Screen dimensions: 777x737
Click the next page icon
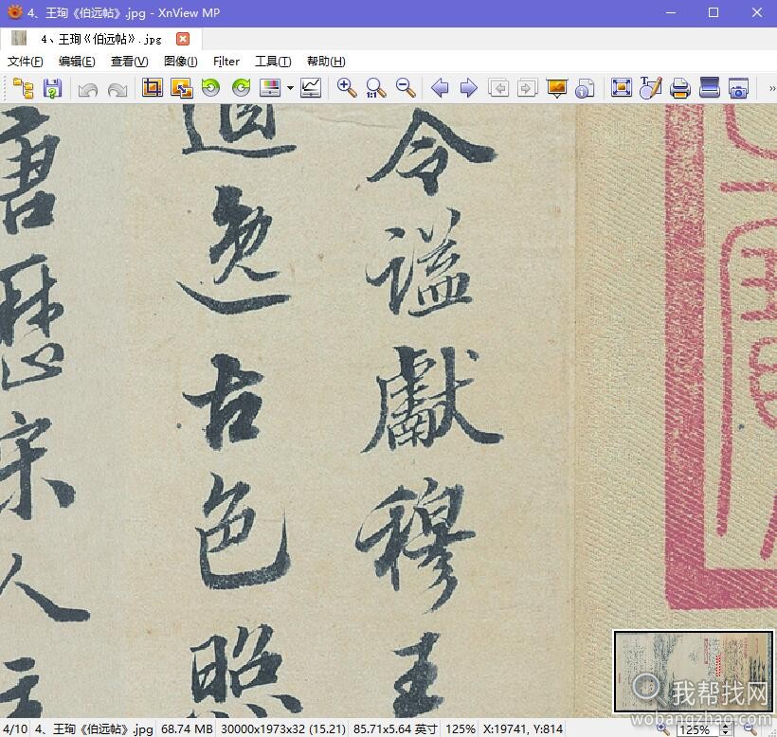tap(527, 88)
